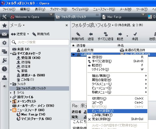Open the ファイル(F) menu
Viewport: 156px width, 129px height.
9,9
